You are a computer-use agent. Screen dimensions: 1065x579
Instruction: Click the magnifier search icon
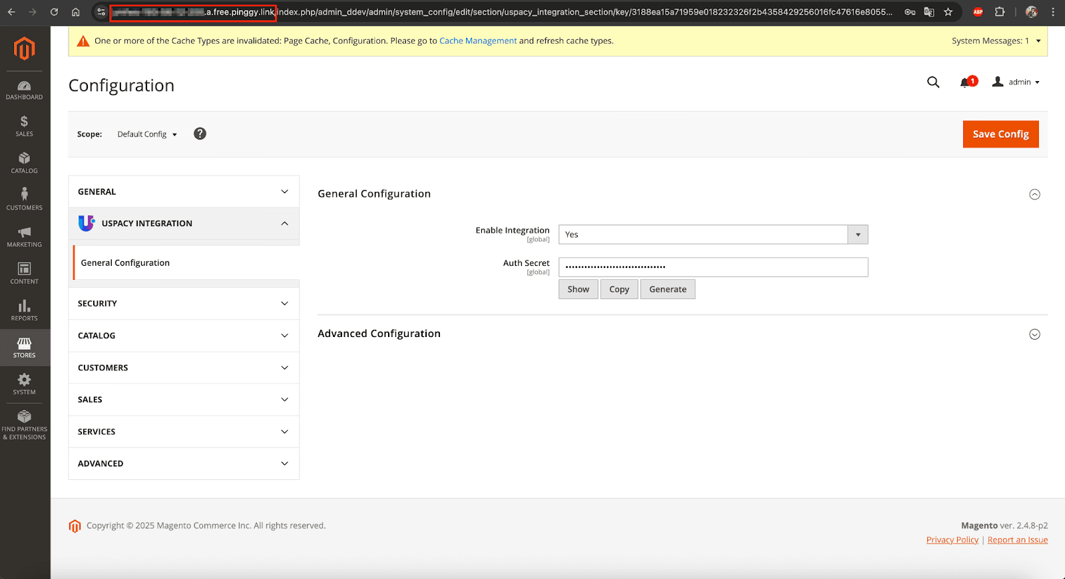pyautogui.click(x=933, y=82)
